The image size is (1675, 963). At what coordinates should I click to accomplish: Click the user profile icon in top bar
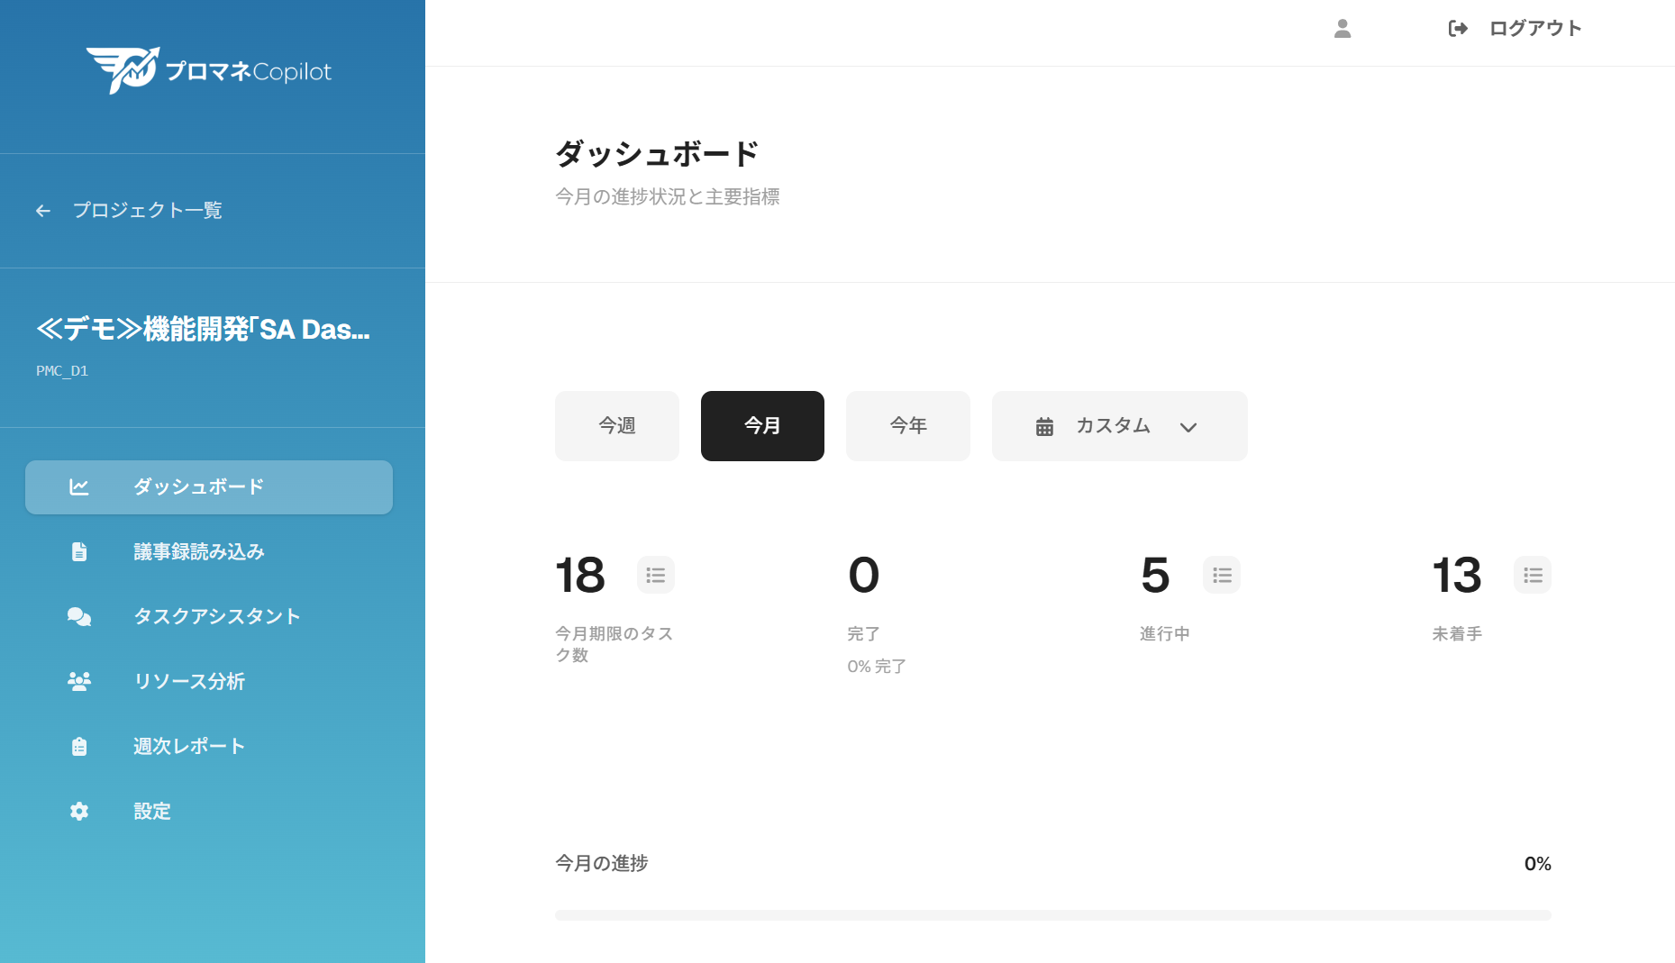click(1342, 29)
